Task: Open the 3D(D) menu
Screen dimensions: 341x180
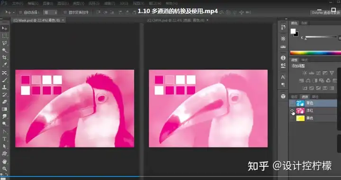Action: coord(124,3)
